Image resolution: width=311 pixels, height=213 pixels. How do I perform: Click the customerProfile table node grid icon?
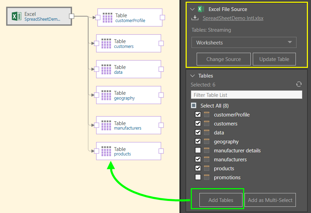tap(108, 18)
